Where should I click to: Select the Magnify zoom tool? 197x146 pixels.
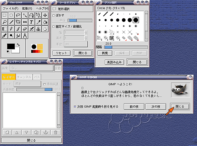(x=5, y=22)
